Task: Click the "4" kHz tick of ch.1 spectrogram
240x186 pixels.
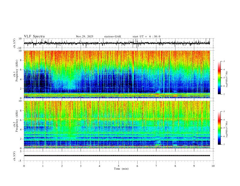Action: click(x=22, y=79)
